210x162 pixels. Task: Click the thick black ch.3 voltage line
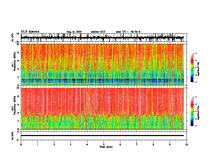pos(102,136)
